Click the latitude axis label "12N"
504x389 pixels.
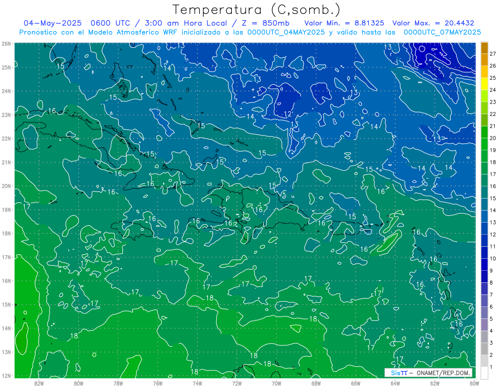click(x=6, y=376)
